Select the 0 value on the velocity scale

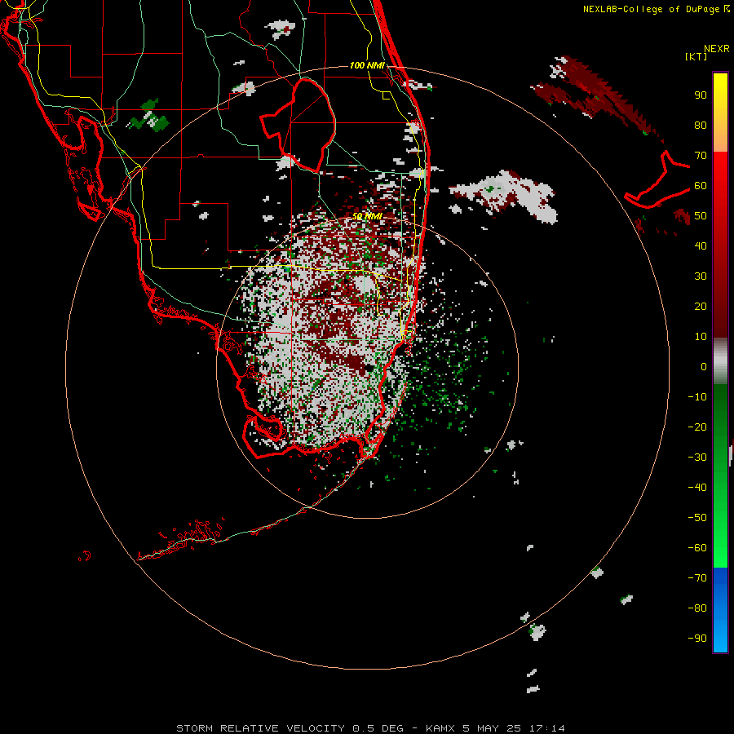click(704, 367)
